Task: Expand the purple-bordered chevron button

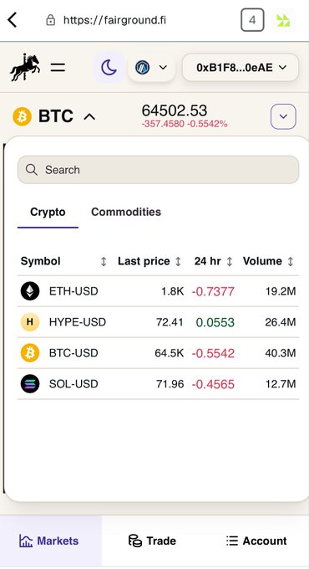Action: [x=283, y=116]
